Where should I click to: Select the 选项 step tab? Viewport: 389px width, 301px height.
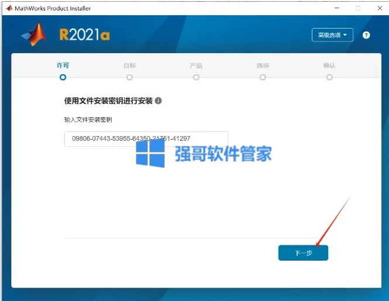(x=263, y=65)
